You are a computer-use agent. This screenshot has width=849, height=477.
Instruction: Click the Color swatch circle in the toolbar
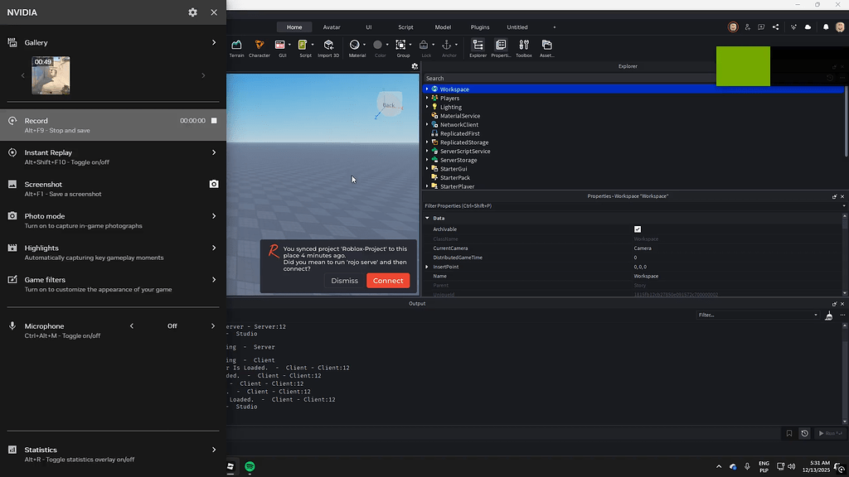[377, 45]
